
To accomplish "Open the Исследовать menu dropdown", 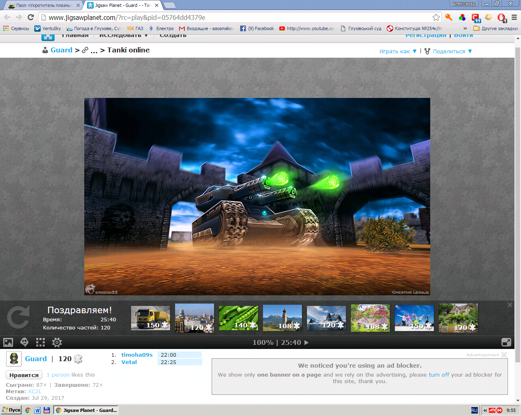I will pyautogui.click(x=124, y=35).
